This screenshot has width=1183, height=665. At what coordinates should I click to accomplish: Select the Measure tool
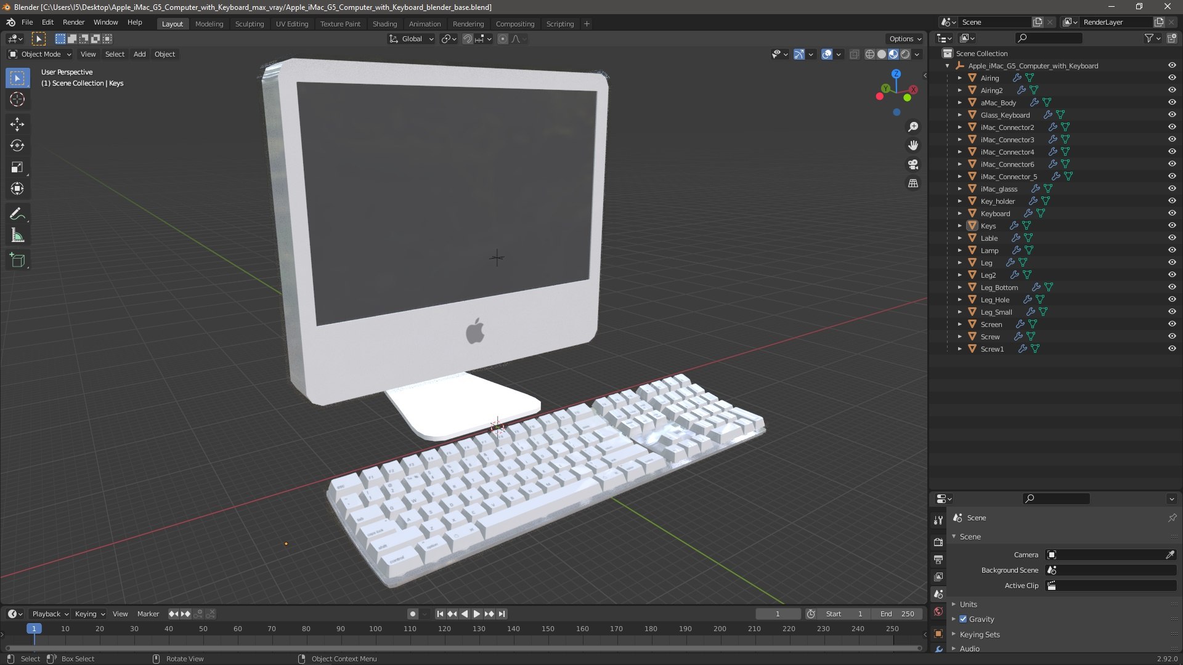click(17, 236)
